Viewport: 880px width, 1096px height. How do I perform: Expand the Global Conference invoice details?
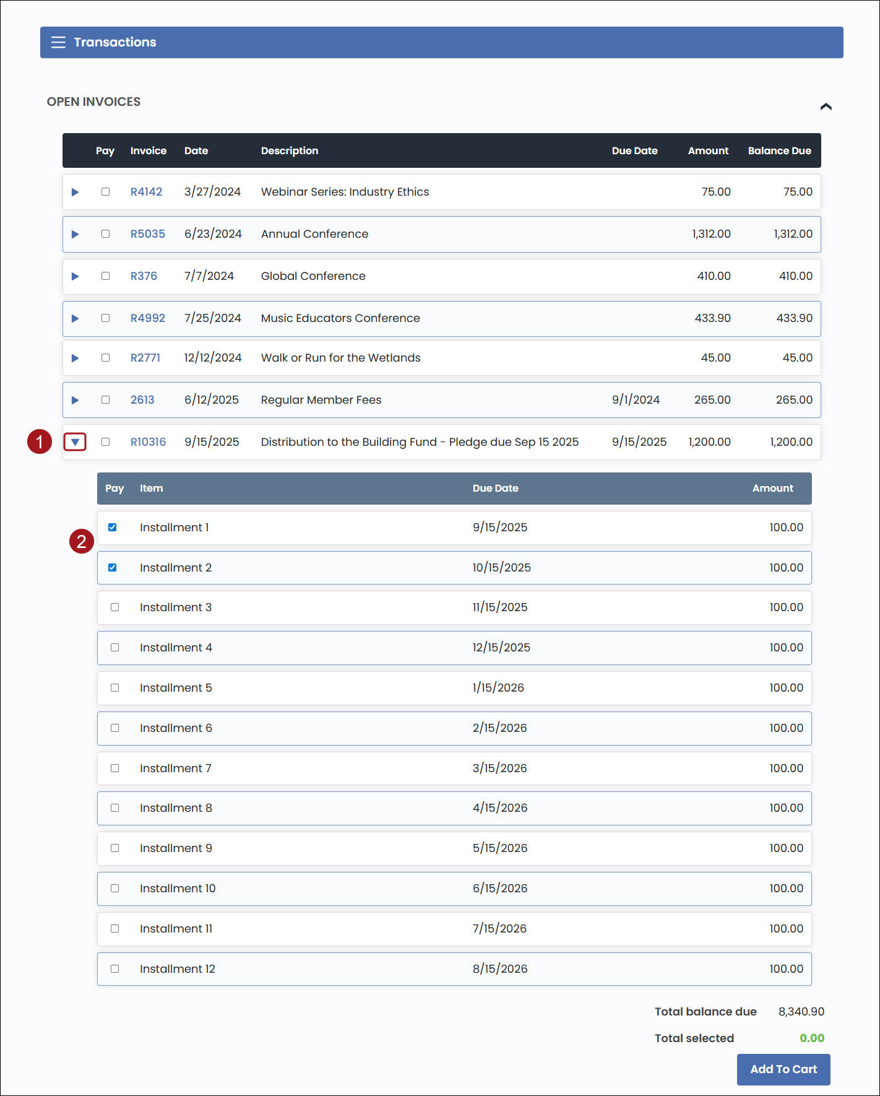click(75, 276)
